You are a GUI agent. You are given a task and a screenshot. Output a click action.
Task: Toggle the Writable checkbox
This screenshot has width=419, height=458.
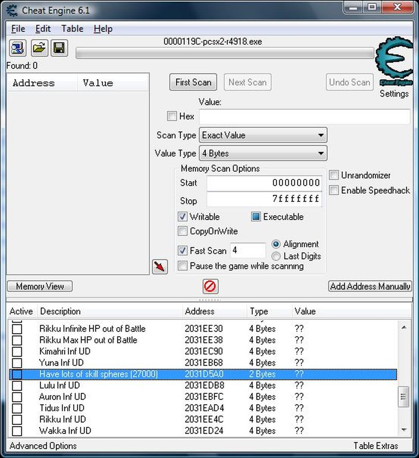(183, 217)
